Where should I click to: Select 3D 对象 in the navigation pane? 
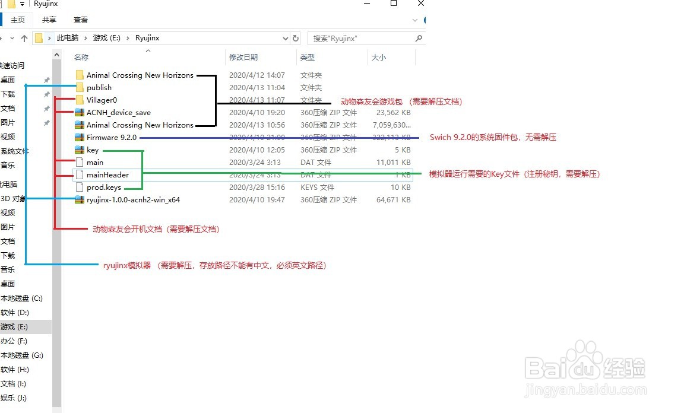[x=12, y=198]
